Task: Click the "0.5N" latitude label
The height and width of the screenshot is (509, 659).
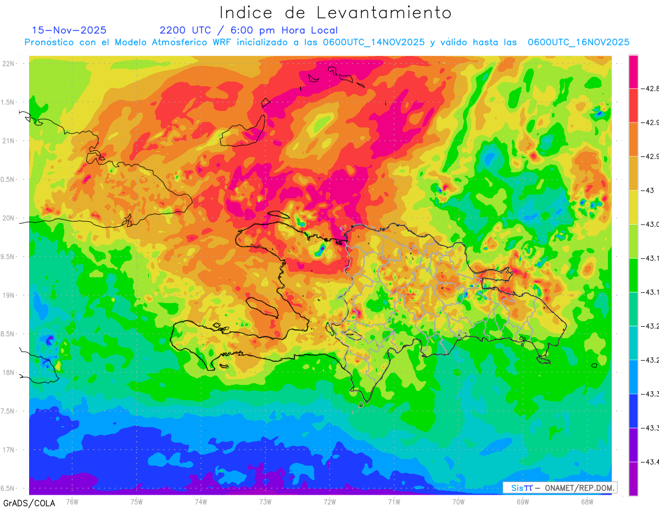Action: pos(8,180)
